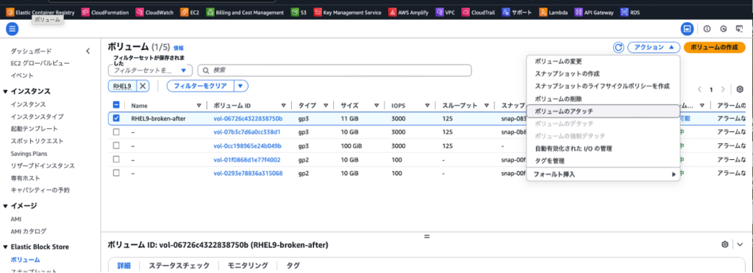
Task: Choose 自動有効化された I/O の管理 item
Action: pos(603,148)
